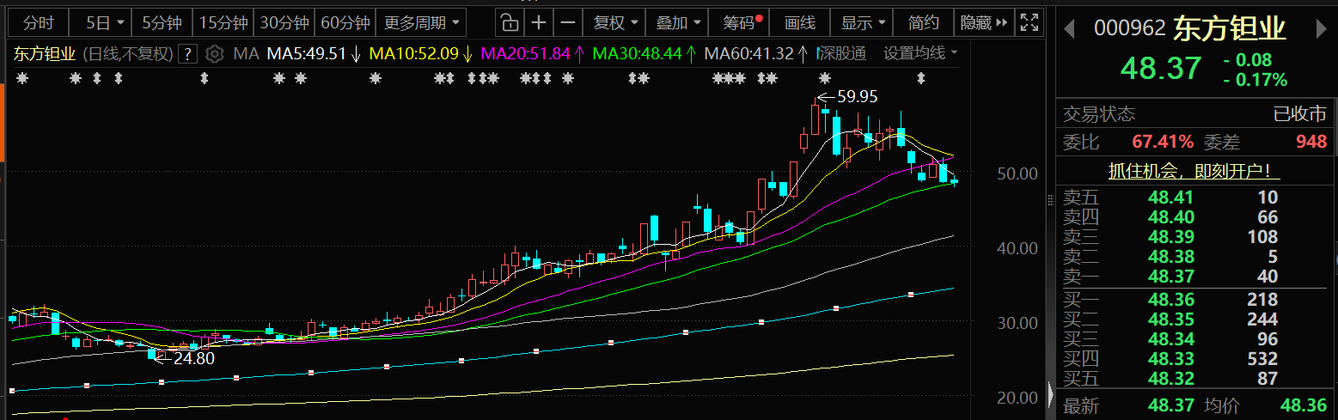1338x420 pixels.
Task: Click the question mark help icon
Action: coord(188,55)
